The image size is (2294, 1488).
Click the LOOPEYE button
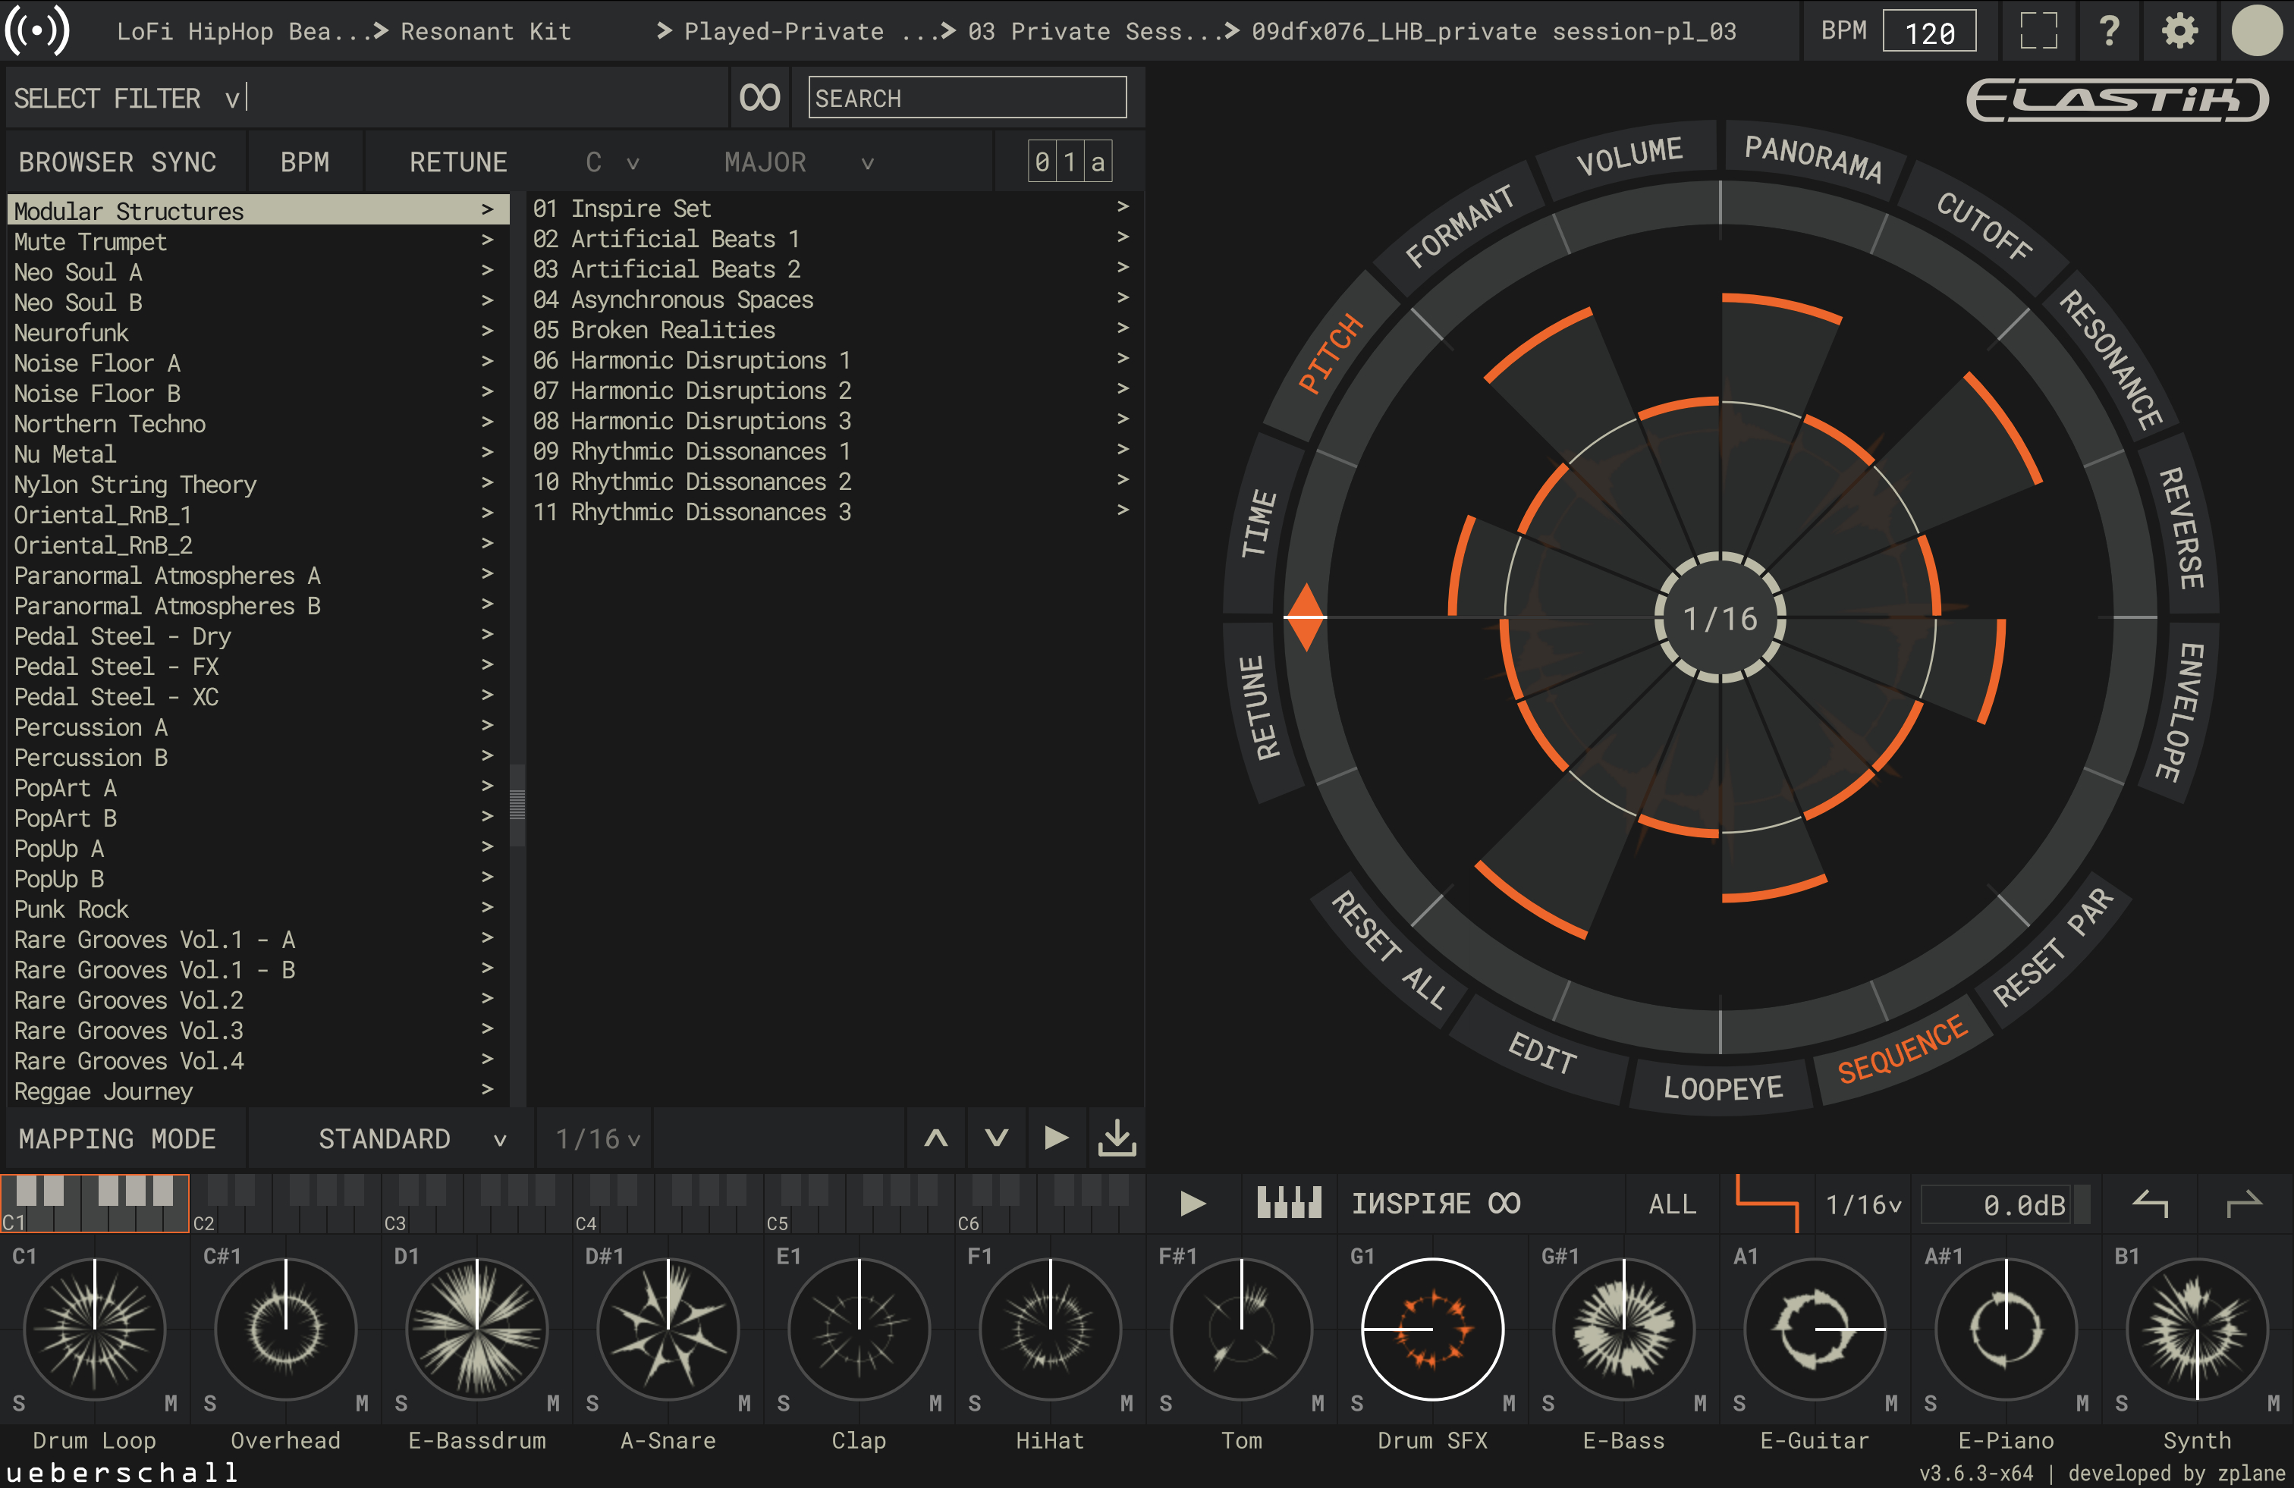1723,1088
